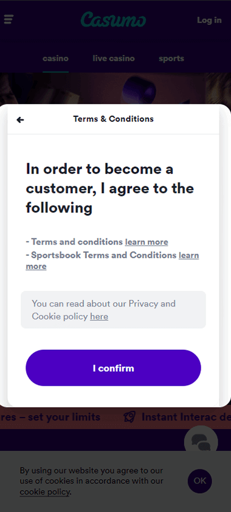Click the hero image behind the dialog
The height and width of the screenshot is (512, 231).
pos(115,88)
